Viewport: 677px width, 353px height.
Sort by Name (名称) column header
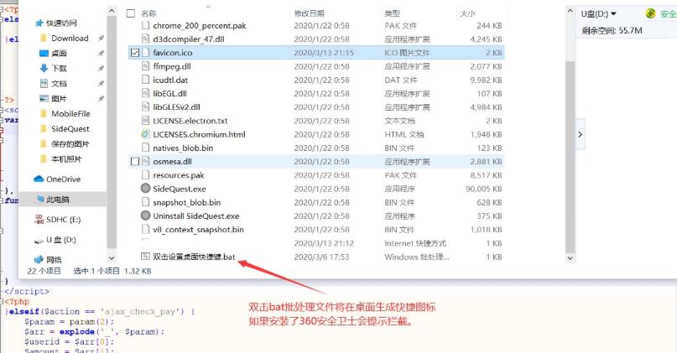pos(149,13)
